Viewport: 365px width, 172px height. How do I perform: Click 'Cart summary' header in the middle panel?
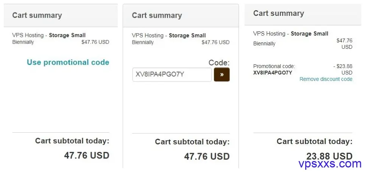click(x=157, y=15)
